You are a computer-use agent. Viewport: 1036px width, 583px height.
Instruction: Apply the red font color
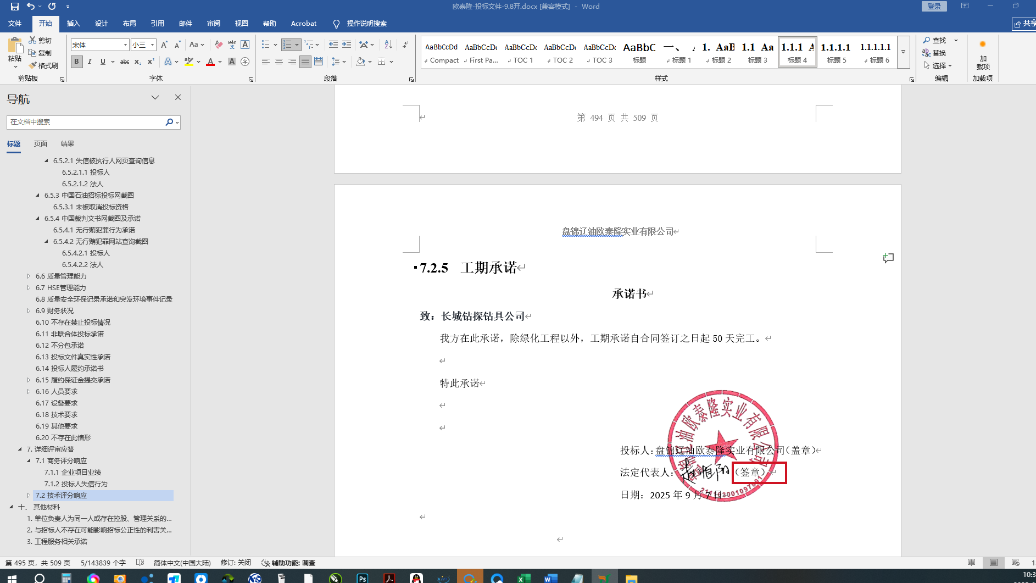click(210, 62)
